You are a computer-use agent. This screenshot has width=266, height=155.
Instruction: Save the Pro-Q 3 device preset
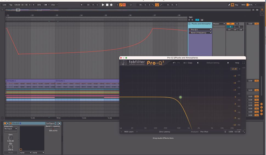[60, 123]
